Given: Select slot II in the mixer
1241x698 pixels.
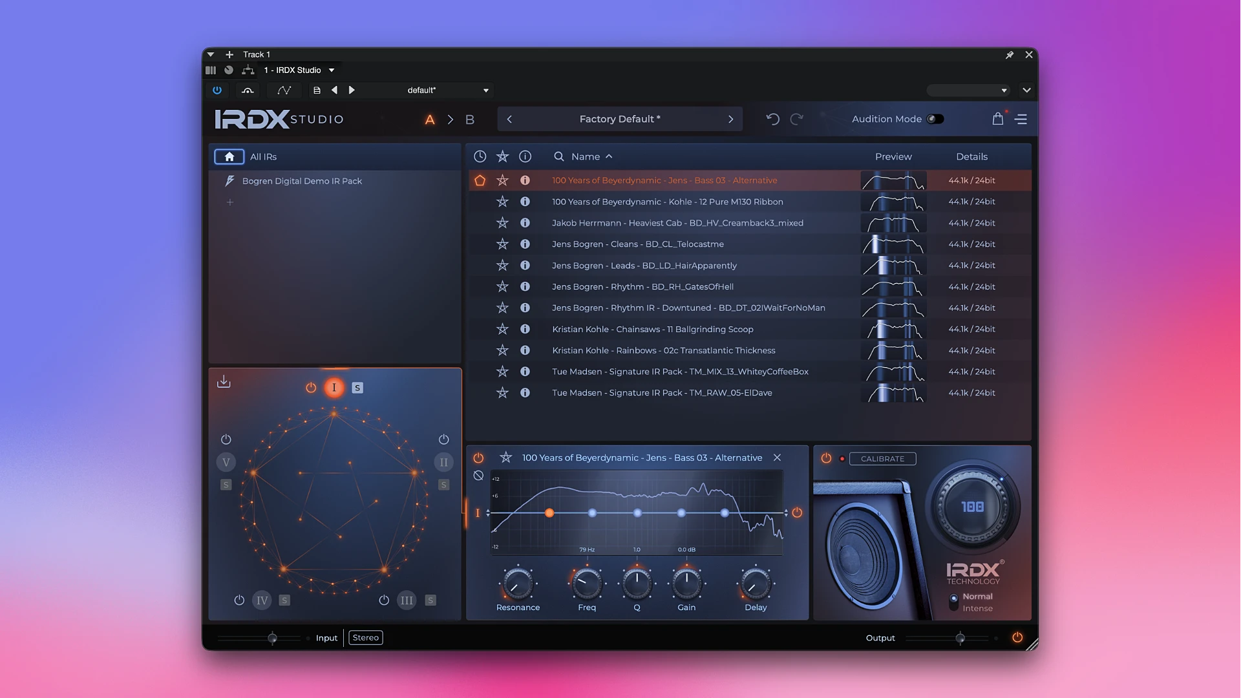Looking at the screenshot, I should [x=443, y=462].
